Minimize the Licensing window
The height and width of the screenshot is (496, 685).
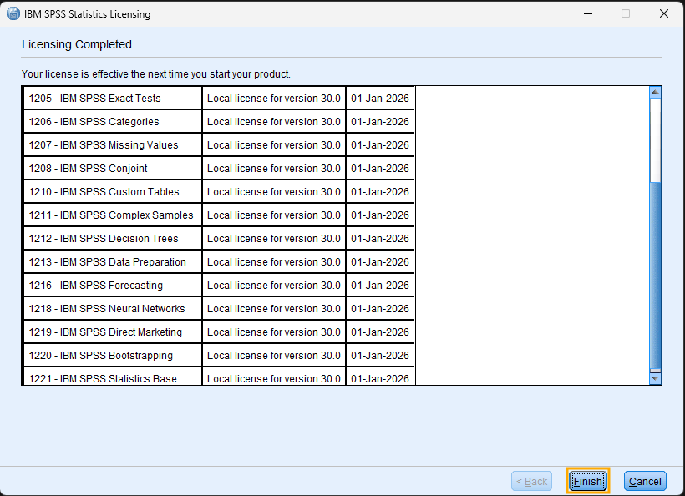[x=588, y=13]
